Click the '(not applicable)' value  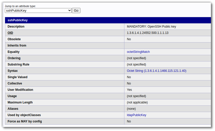[137, 102]
